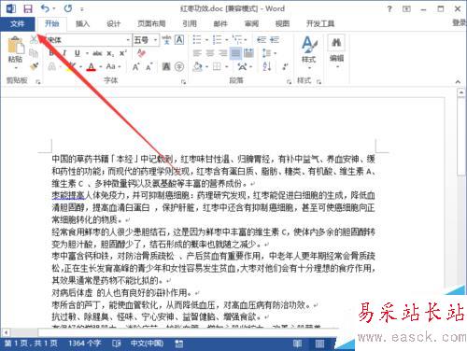Click the enclosed character (字) icon
Viewport: 467px width, 351px height.
(179, 66)
